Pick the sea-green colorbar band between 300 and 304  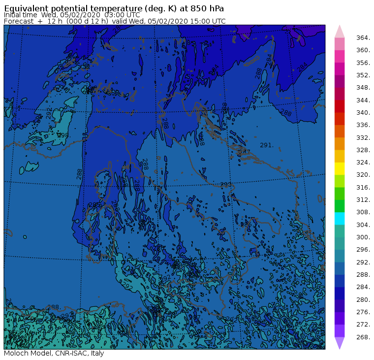pyautogui.click(x=340, y=231)
